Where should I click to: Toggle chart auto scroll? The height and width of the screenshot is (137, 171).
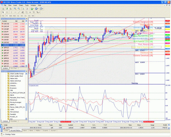point(24,9)
